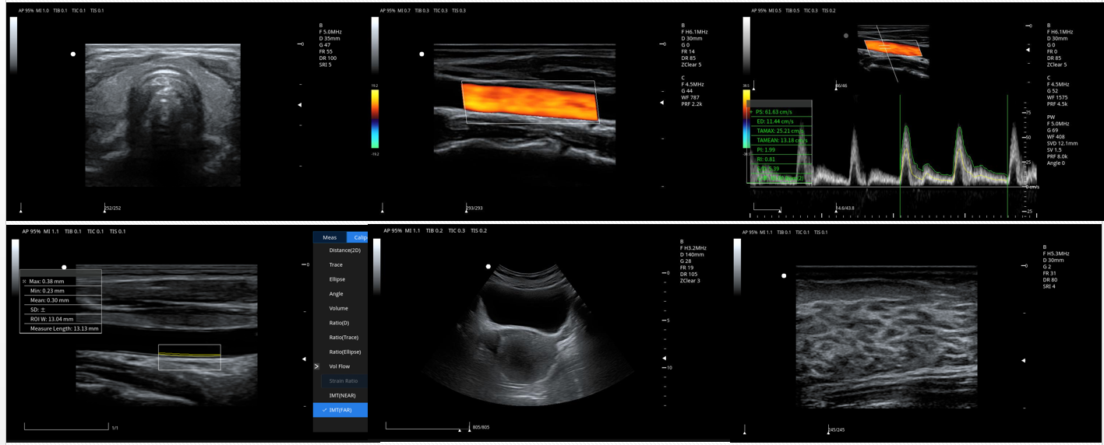Click the cine frame marker at 252/252

[105, 208]
